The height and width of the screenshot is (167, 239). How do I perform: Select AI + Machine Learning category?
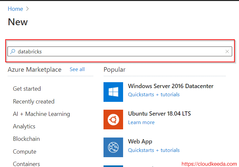[41, 114]
